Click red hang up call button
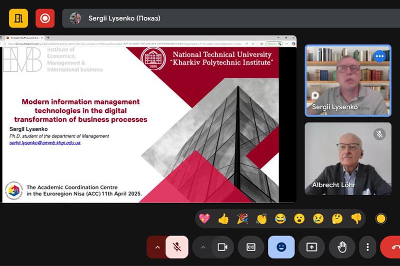 click(x=390, y=247)
